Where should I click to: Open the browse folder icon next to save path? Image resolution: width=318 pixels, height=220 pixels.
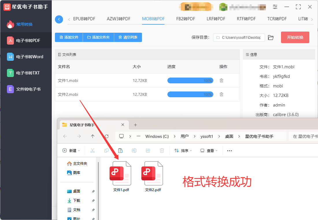pos(271,38)
